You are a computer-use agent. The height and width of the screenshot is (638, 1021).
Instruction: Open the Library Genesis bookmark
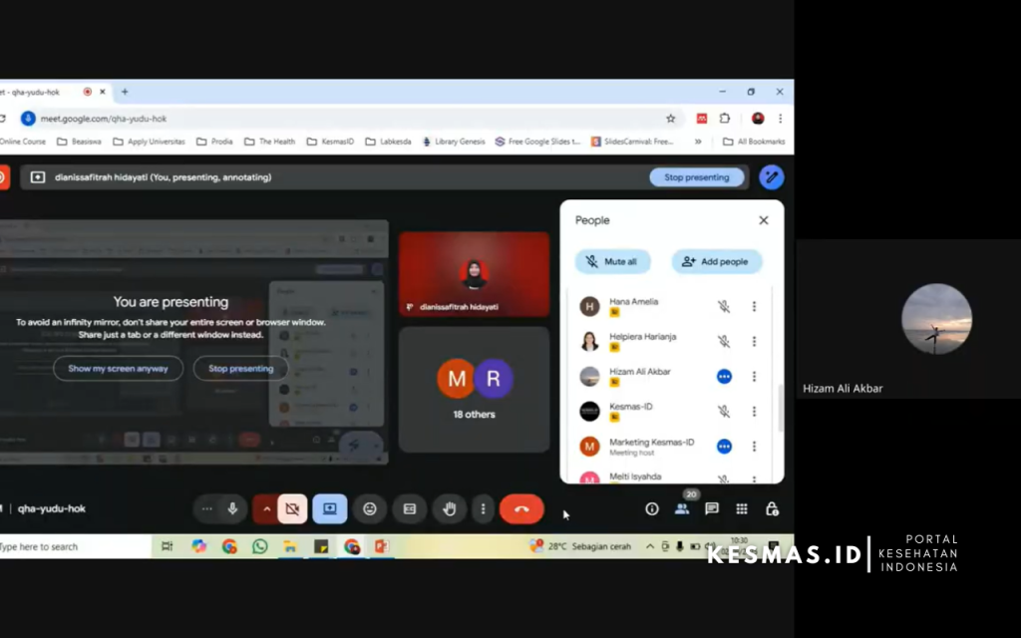tap(453, 142)
